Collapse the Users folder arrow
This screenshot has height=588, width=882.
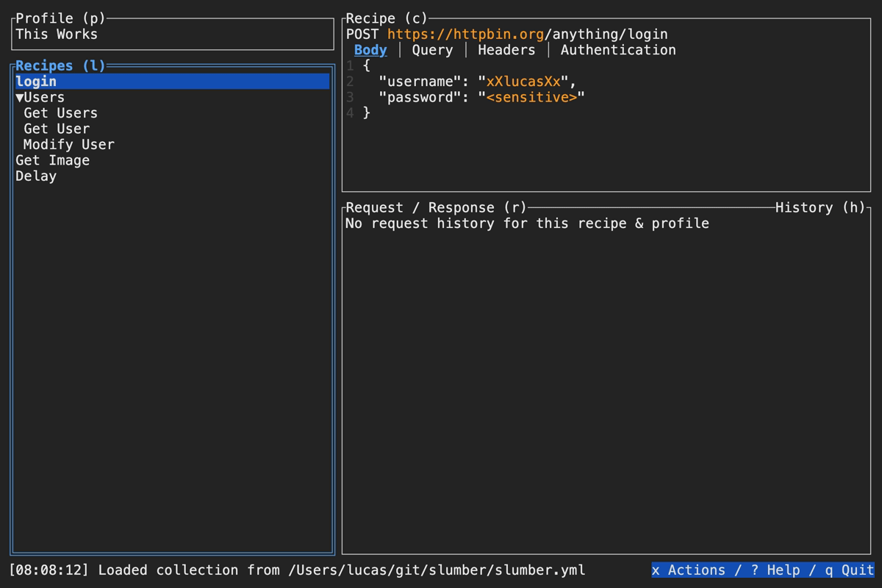click(x=20, y=98)
